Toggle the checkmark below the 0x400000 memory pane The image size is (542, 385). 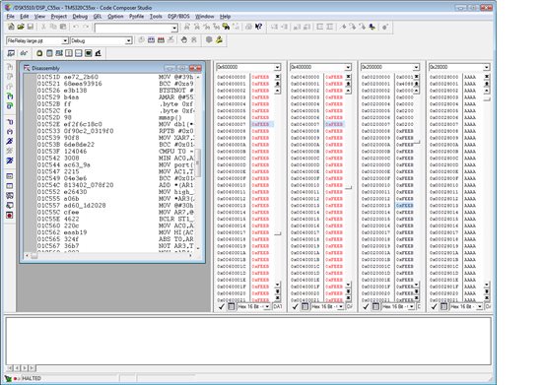pyautogui.click(x=295, y=306)
